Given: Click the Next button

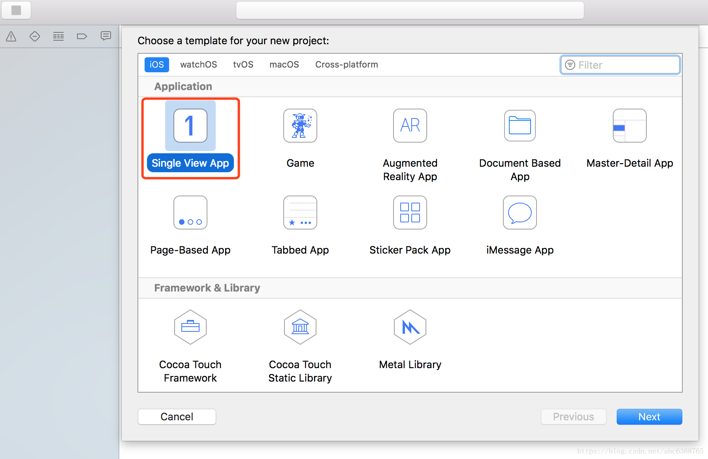Looking at the screenshot, I should [649, 417].
